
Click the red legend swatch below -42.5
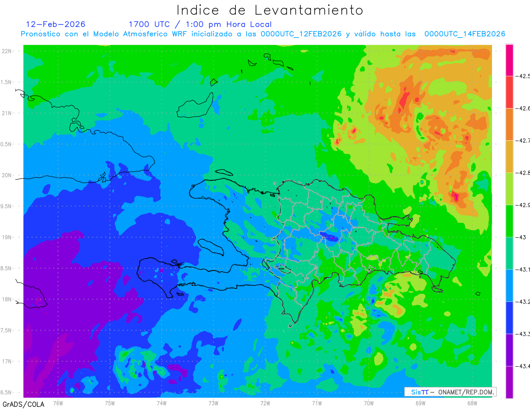[x=509, y=92]
